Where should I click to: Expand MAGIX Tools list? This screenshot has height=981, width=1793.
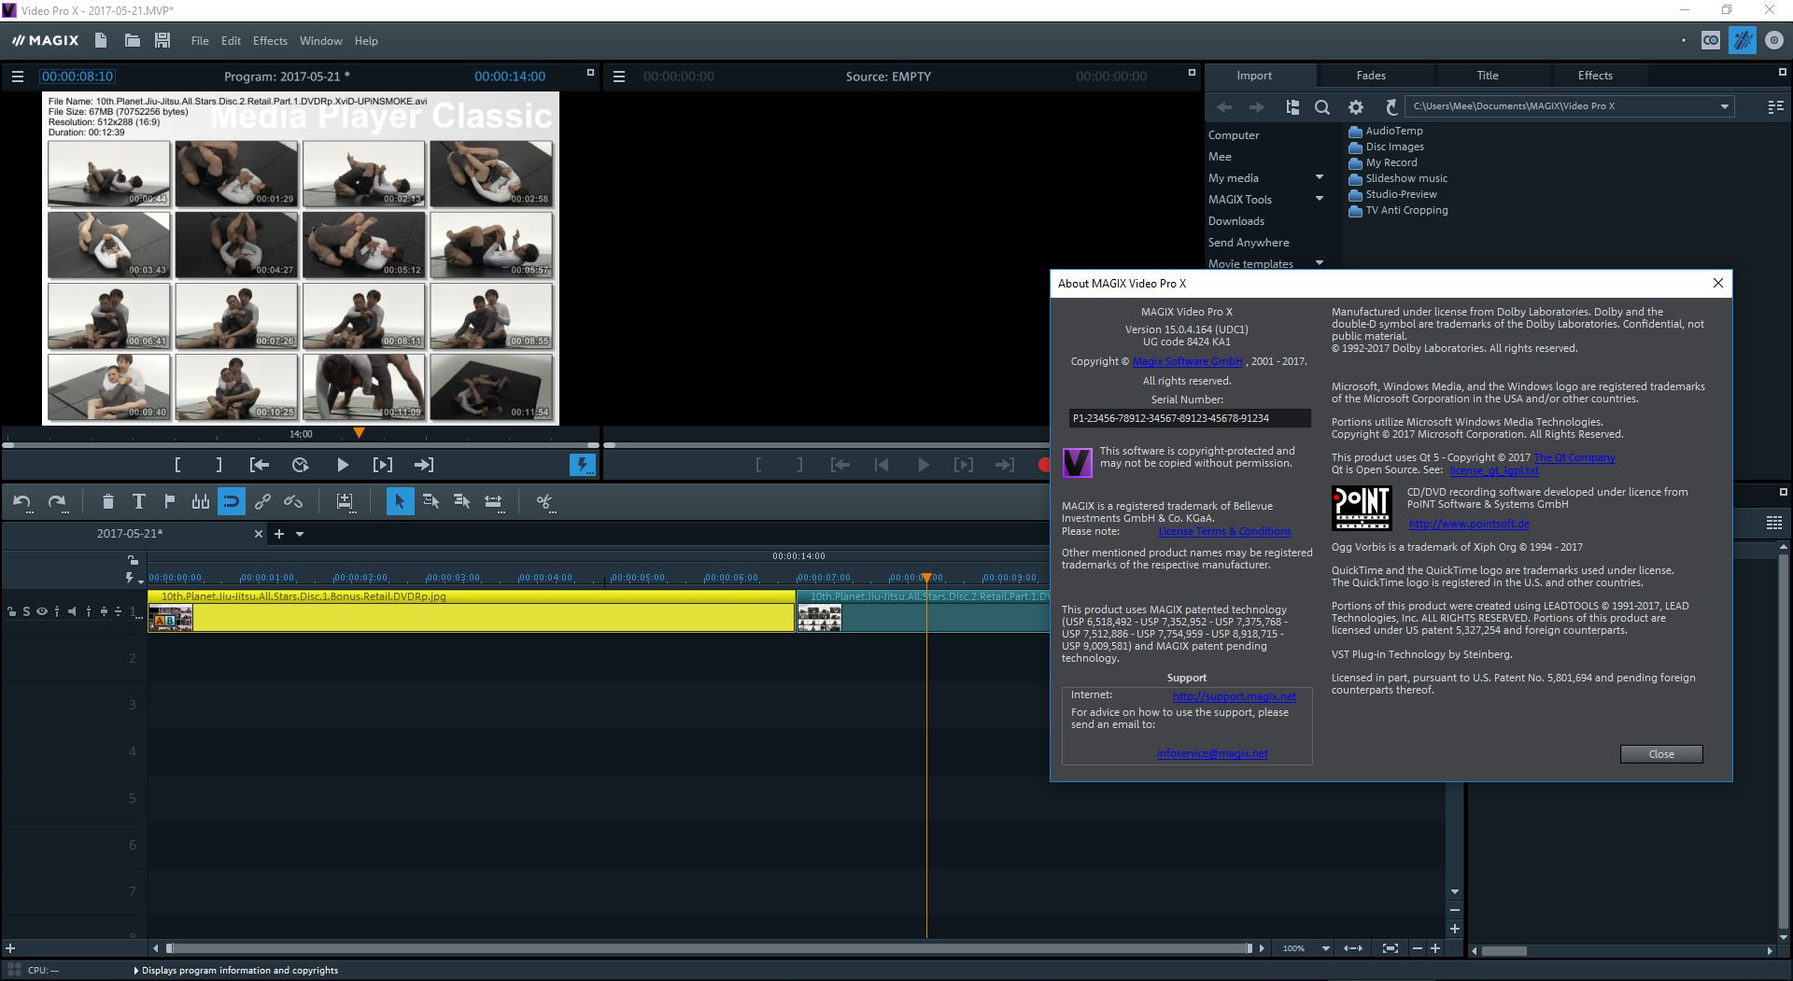coord(1320,199)
